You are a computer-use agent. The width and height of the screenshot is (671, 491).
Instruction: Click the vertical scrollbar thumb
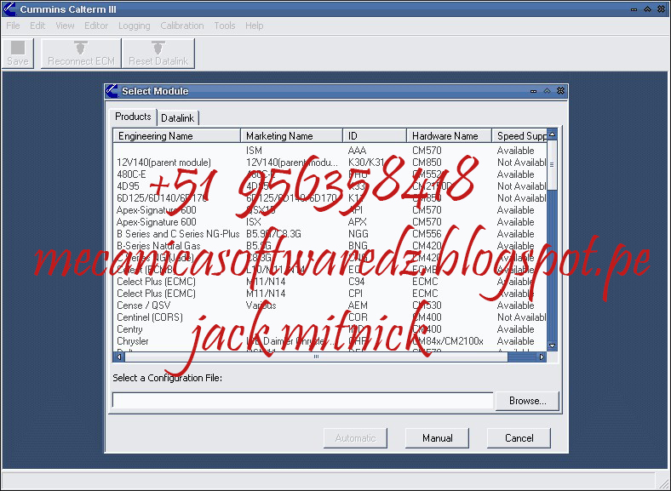552,165
